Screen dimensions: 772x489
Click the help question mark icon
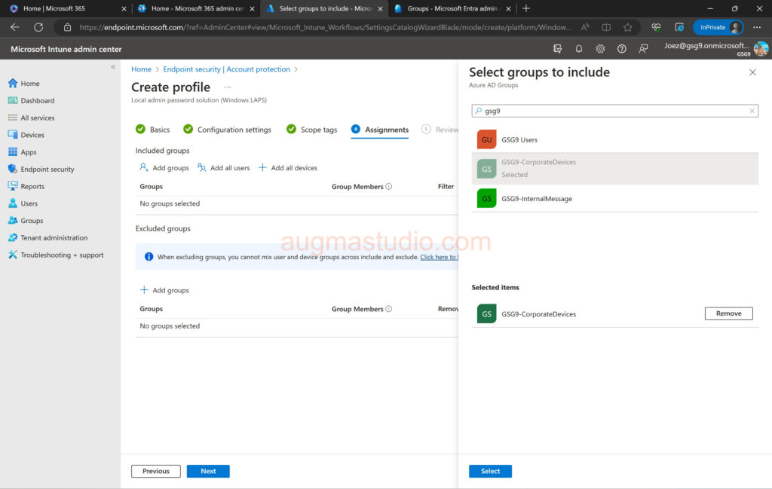(x=622, y=49)
